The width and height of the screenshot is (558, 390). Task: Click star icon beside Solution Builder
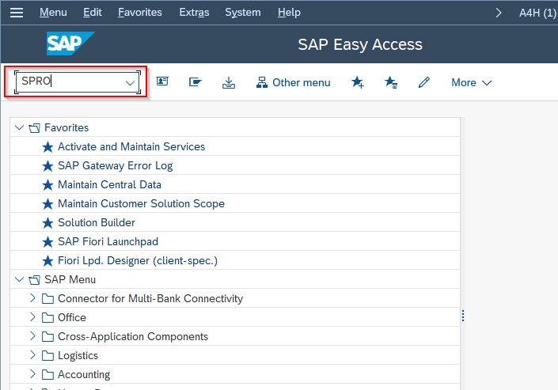click(47, 223)
